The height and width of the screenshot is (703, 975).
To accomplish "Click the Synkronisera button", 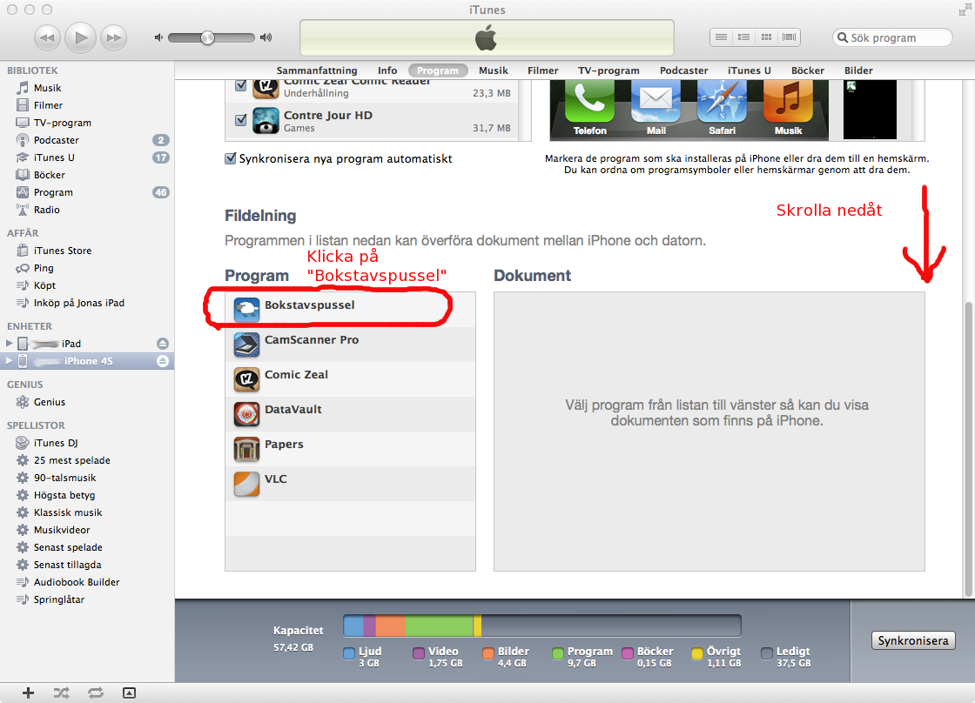I will tap(913, 640).
